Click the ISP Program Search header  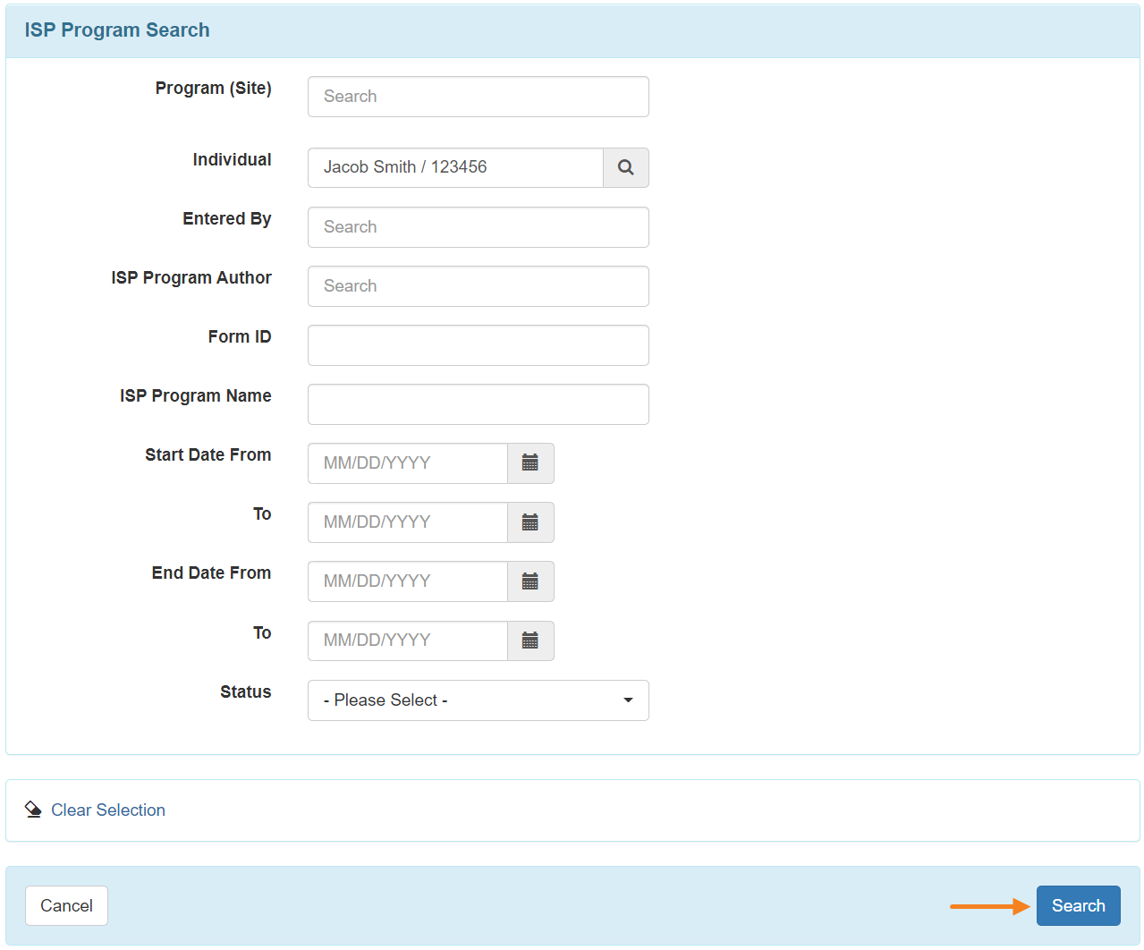point(117,30)
